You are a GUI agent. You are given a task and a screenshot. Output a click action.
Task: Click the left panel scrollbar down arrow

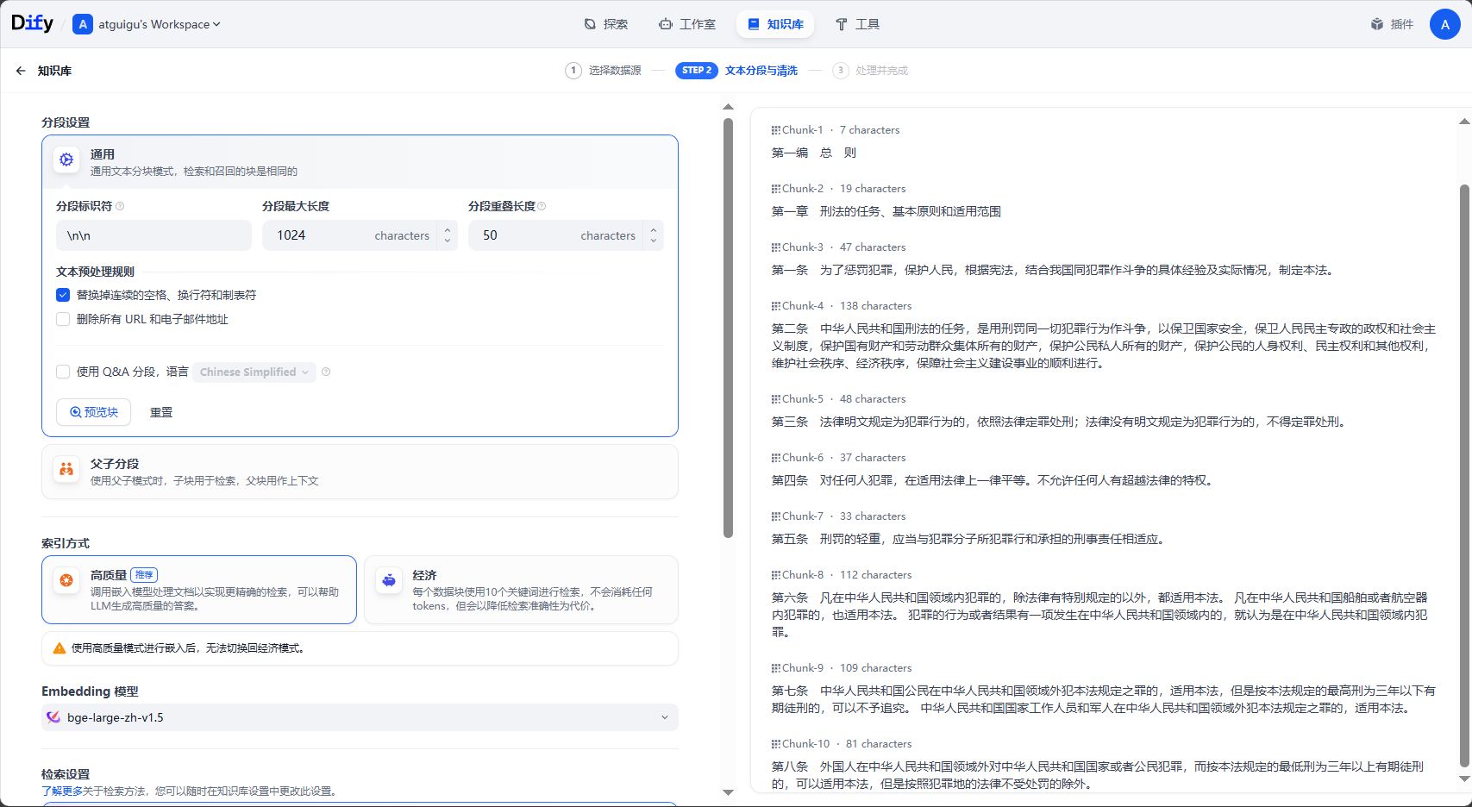point(728,792)
